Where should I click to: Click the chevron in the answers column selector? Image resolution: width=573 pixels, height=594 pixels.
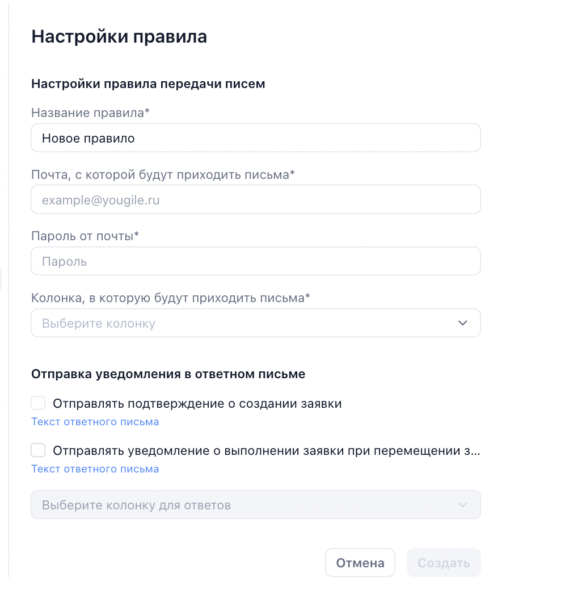(x=462, y=505)
